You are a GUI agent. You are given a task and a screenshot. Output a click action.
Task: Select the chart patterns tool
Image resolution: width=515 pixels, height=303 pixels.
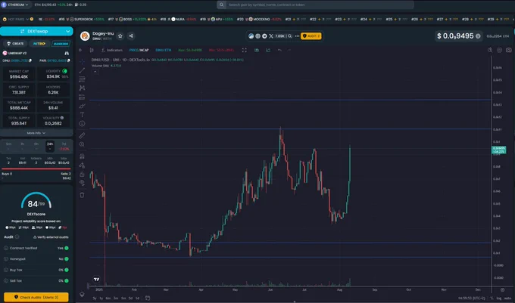(x=82, y=88)
